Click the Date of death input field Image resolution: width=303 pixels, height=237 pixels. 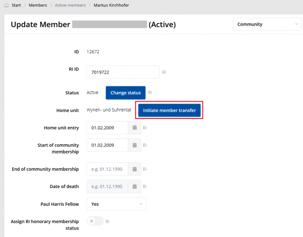107,186
